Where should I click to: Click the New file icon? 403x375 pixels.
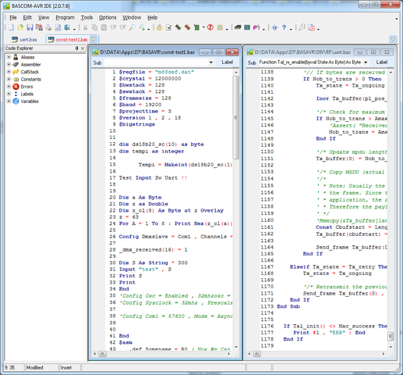(11, 27)
